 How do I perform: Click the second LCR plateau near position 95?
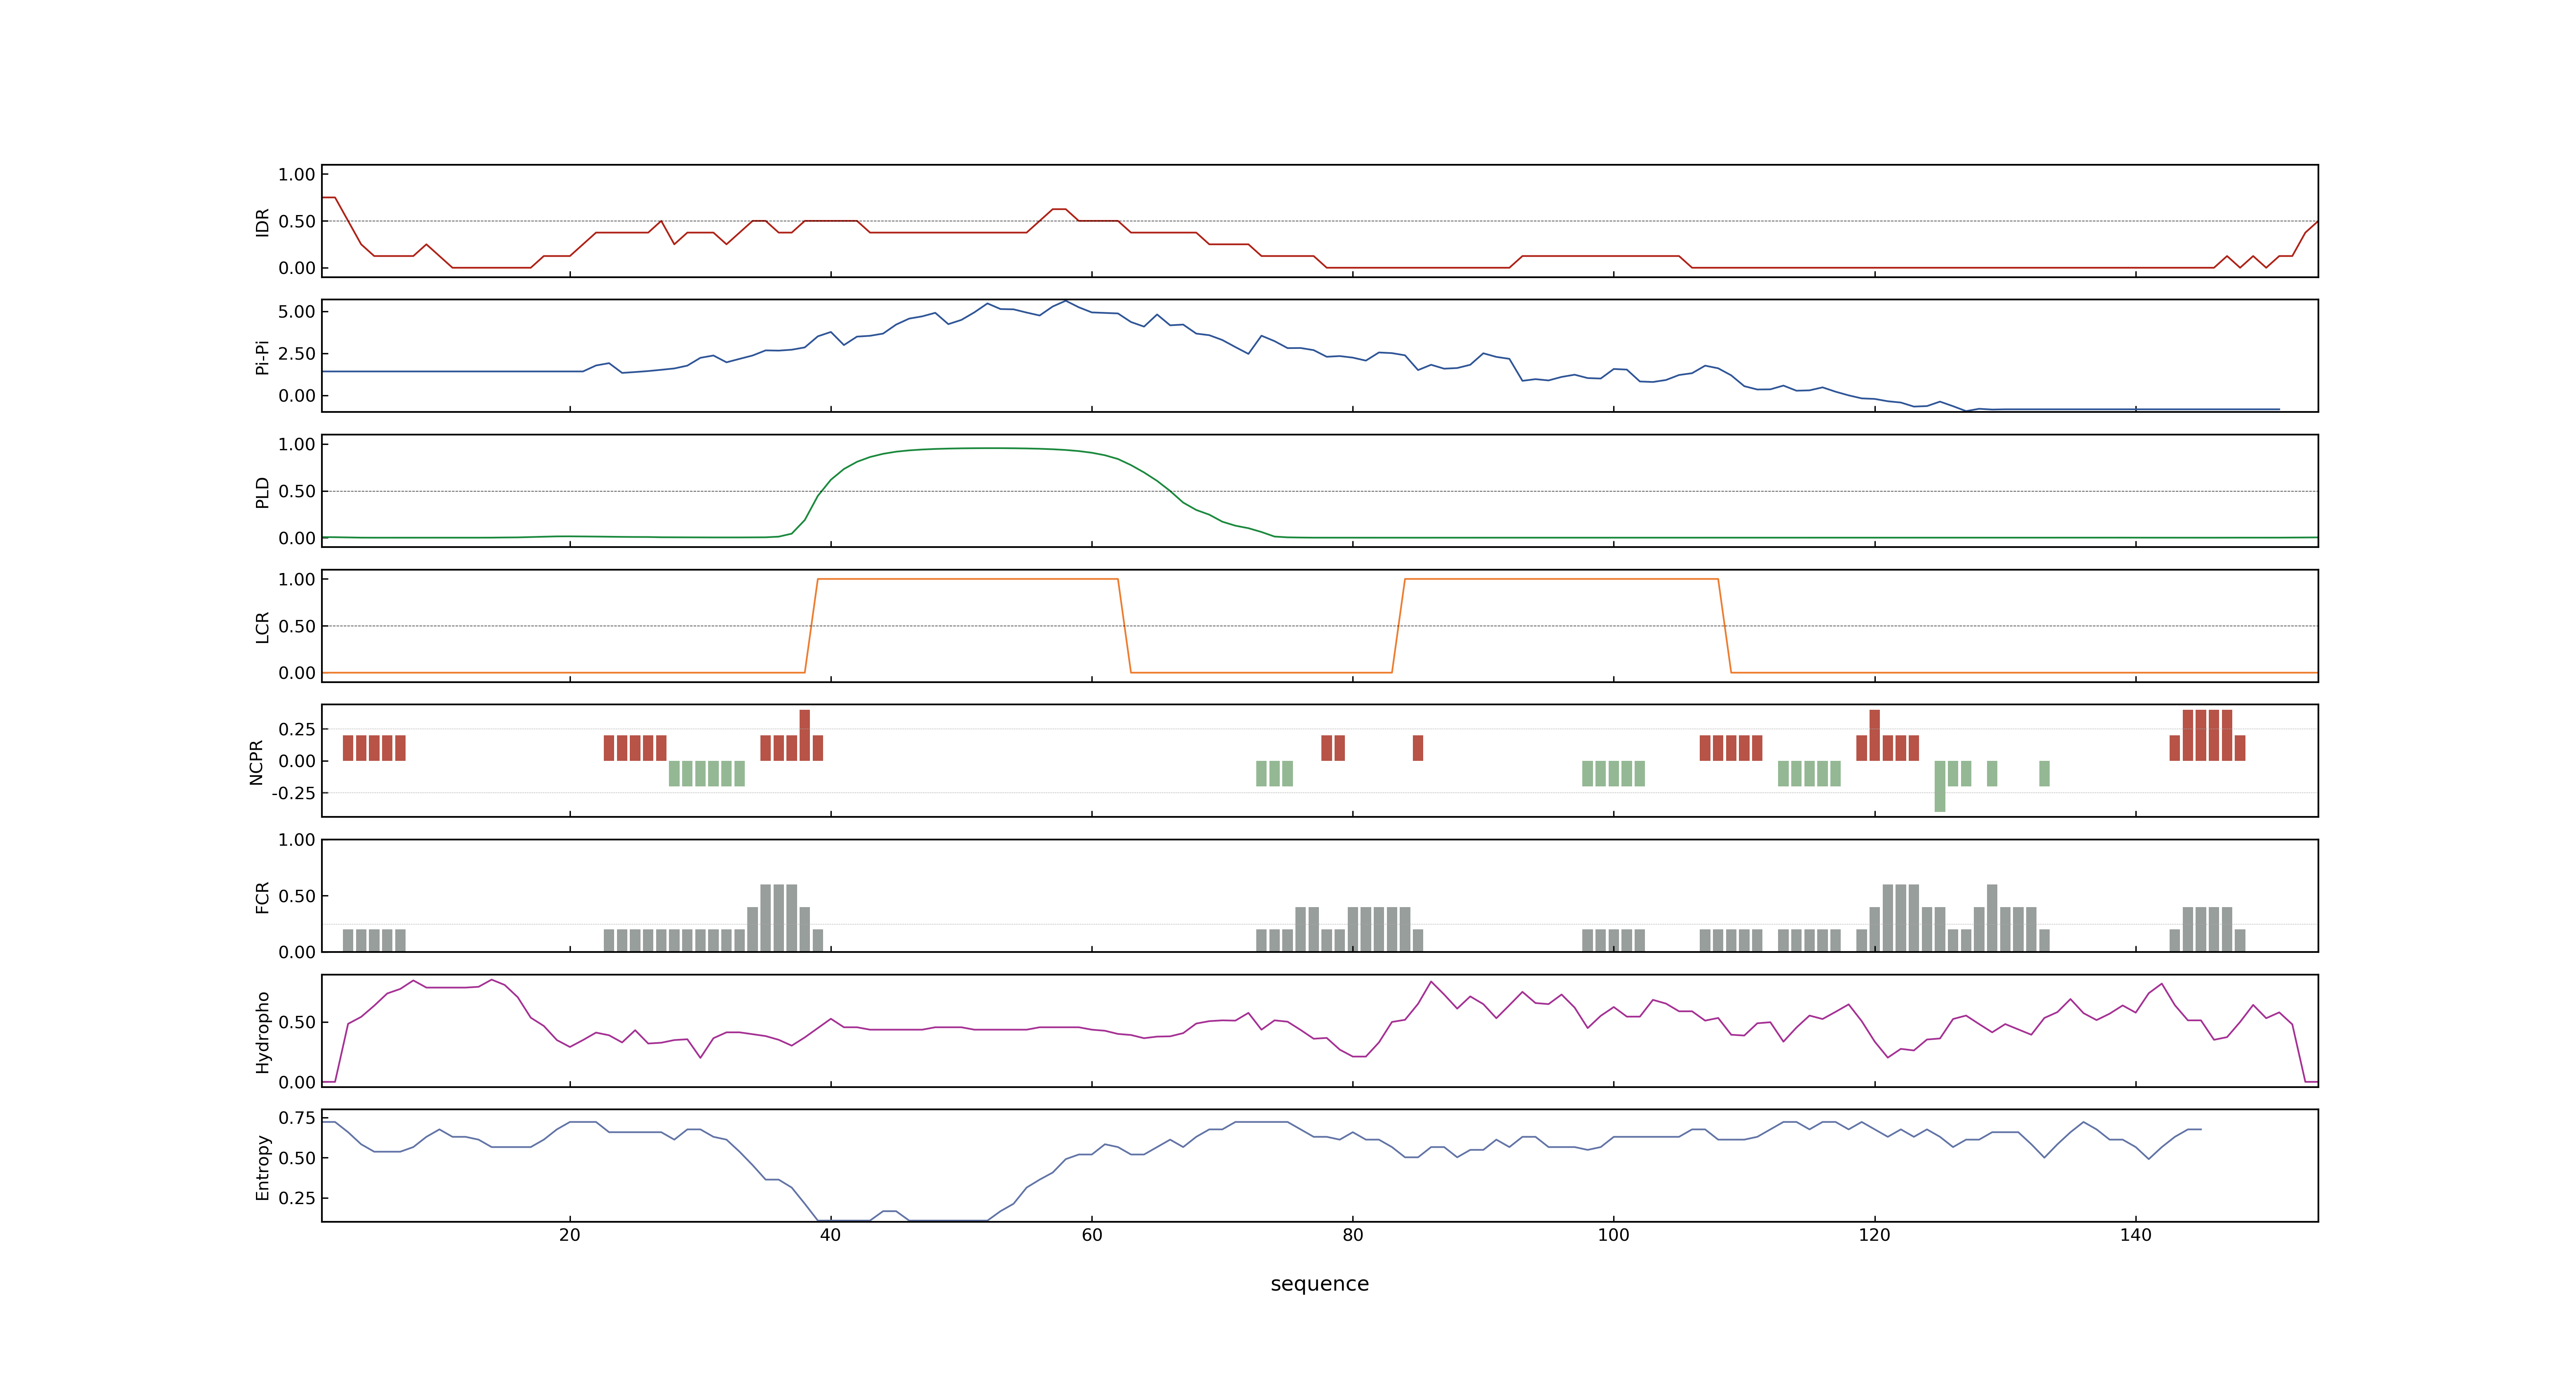pos(1561,580)
